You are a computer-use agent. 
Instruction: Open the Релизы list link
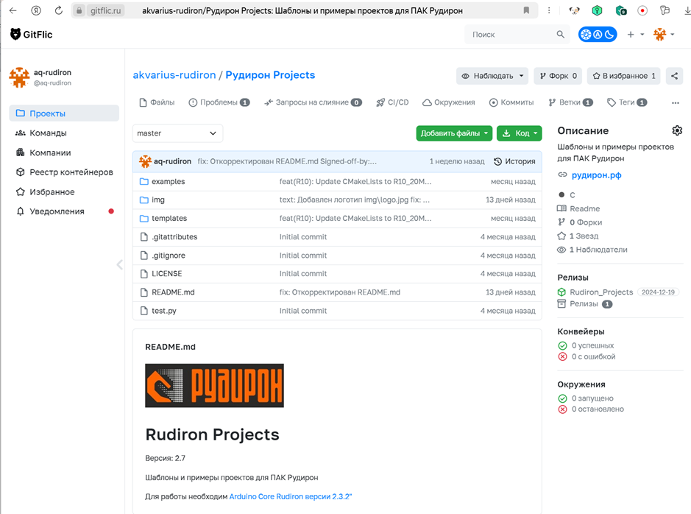(584, 303)
